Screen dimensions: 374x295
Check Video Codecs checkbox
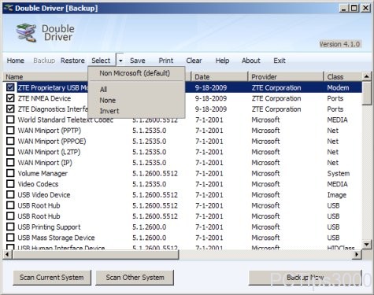click(10, 184)
